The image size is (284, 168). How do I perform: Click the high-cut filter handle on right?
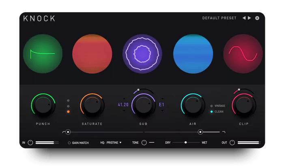[x=200, y=132]
